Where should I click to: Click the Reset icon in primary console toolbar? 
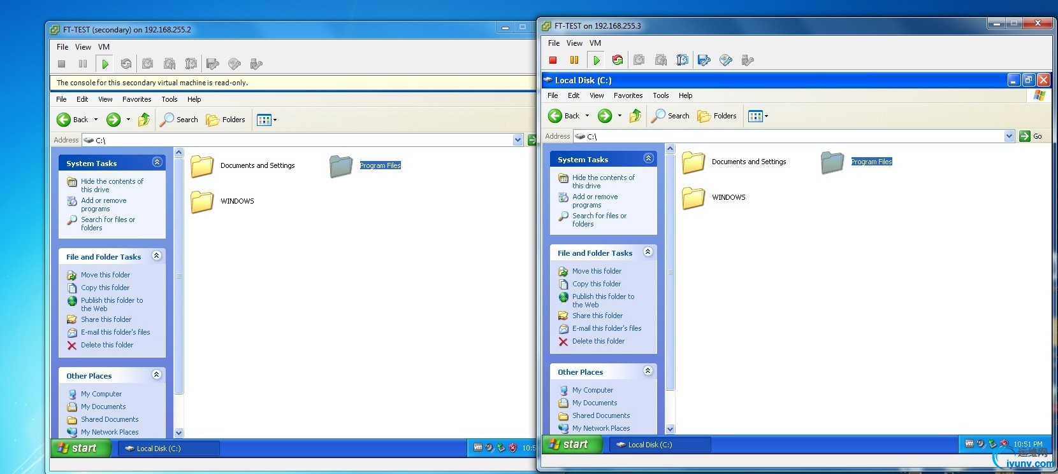coord(618,60)
